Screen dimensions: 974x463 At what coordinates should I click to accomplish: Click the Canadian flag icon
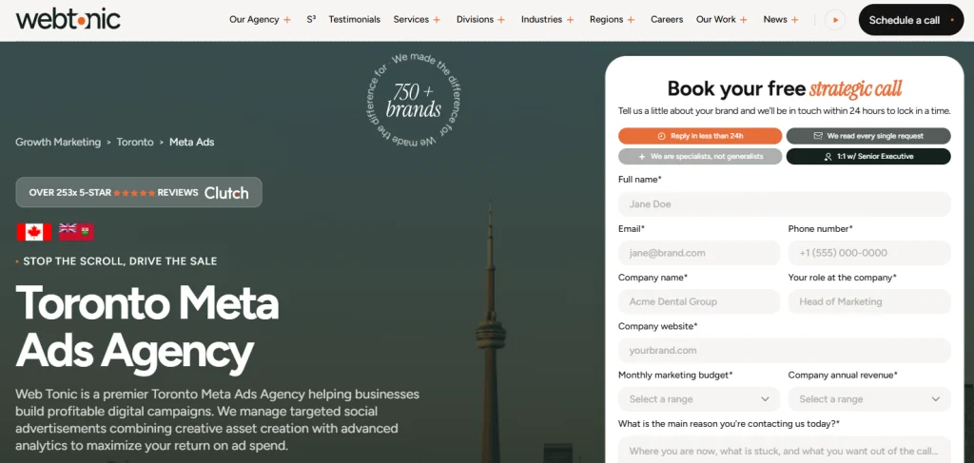(x=33, y=232)
